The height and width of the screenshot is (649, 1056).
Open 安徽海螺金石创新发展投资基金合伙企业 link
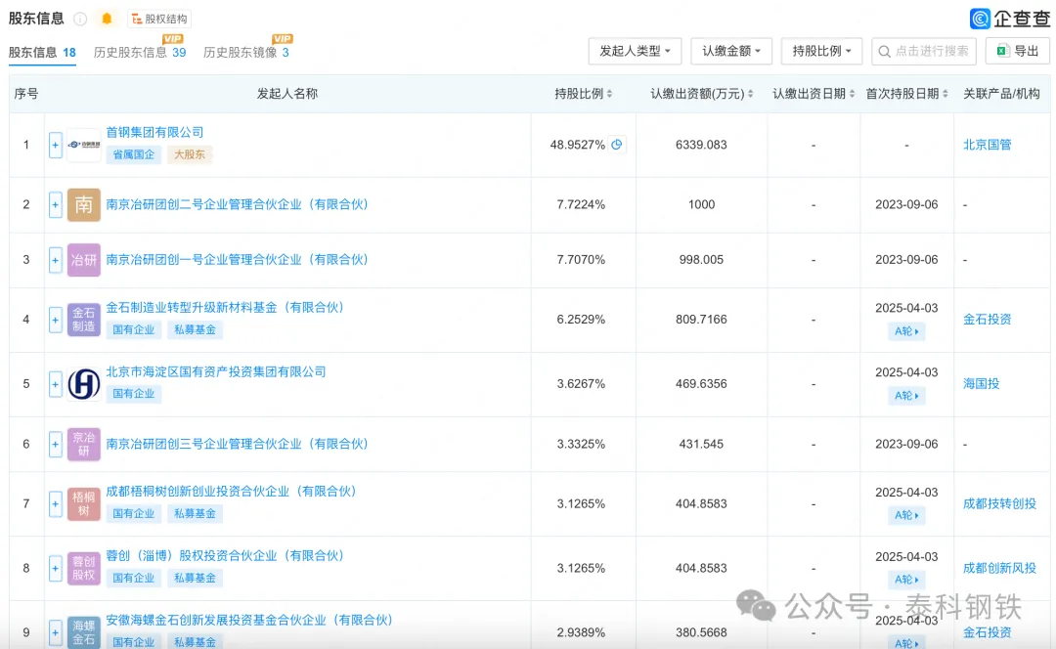click(249, 620)
